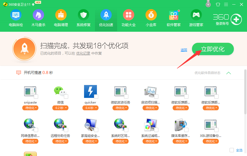The image size is (247, 156).
Task: Check the 微信 checkbox
Action: (x=66, y=97)
